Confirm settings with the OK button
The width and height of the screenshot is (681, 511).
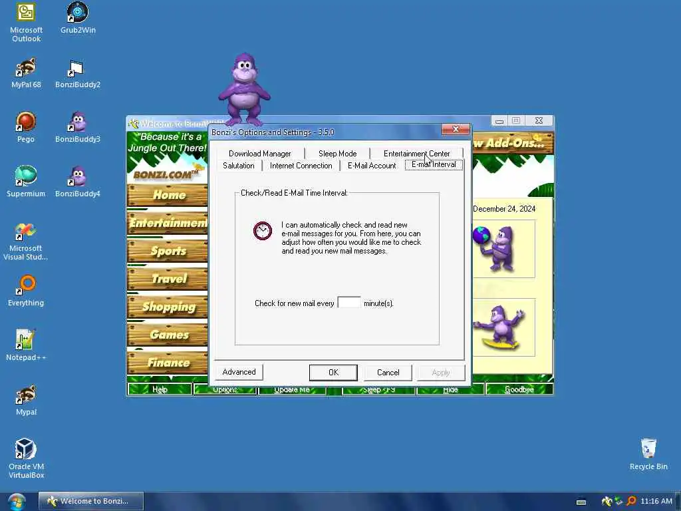click(333, 373)
